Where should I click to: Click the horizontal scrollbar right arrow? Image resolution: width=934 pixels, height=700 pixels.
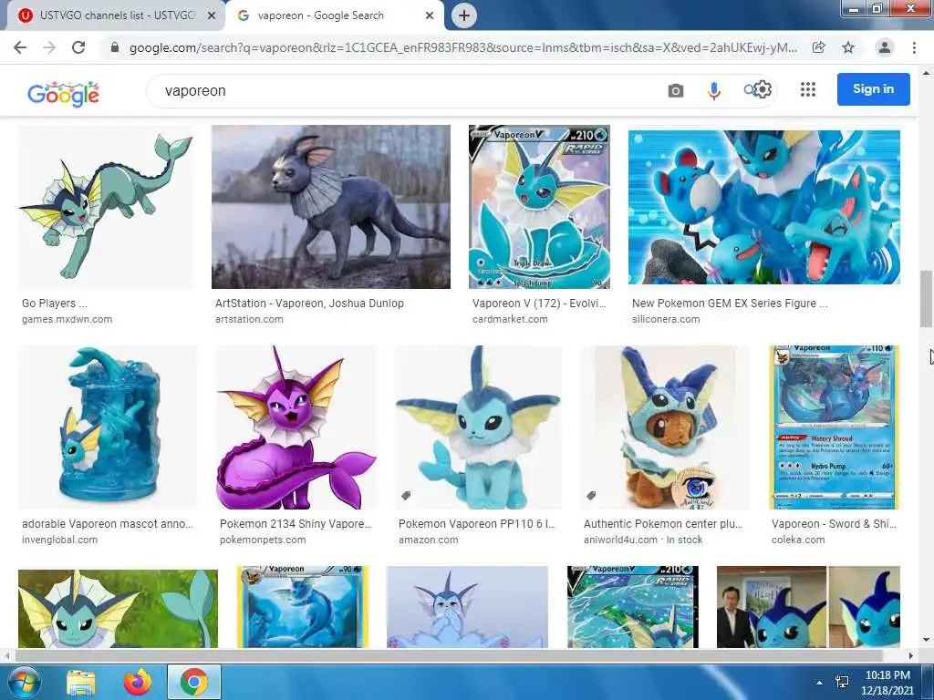coord(911,655)
